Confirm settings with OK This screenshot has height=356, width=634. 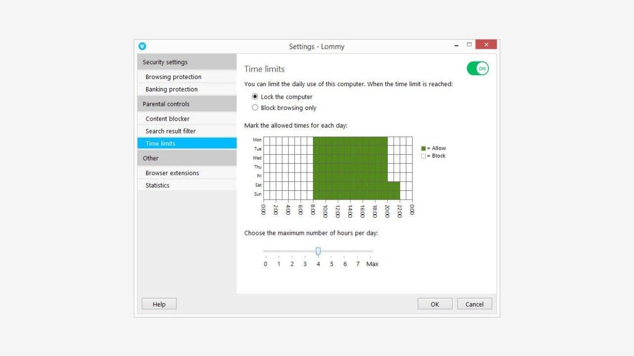pos(434,304)
